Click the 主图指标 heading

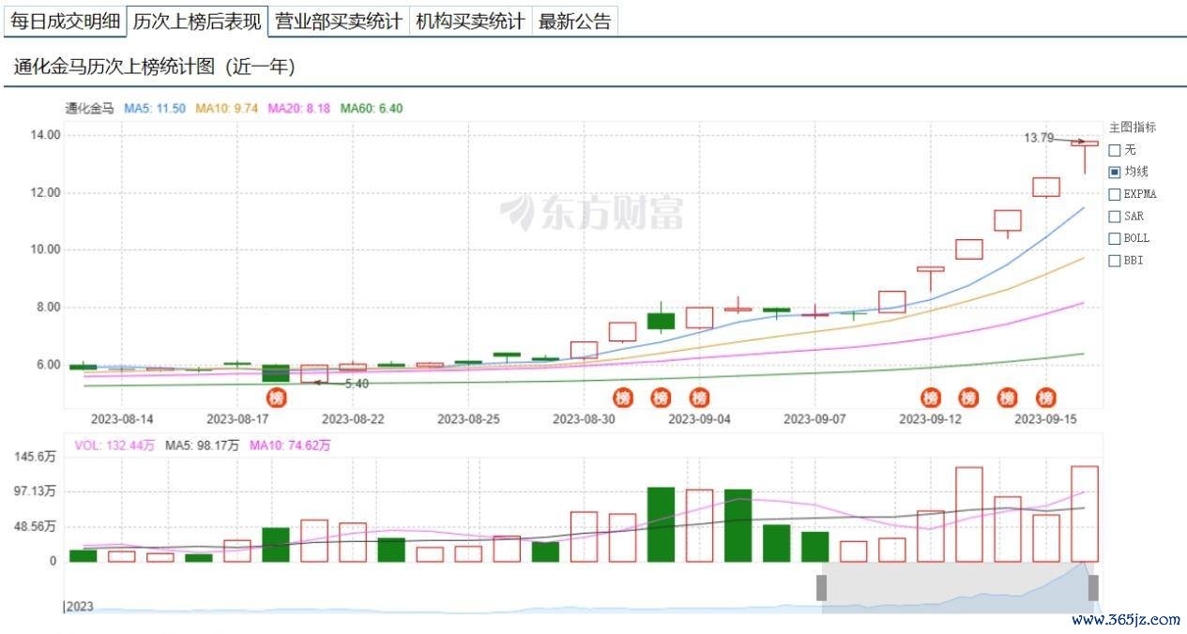pos(1133,128)
